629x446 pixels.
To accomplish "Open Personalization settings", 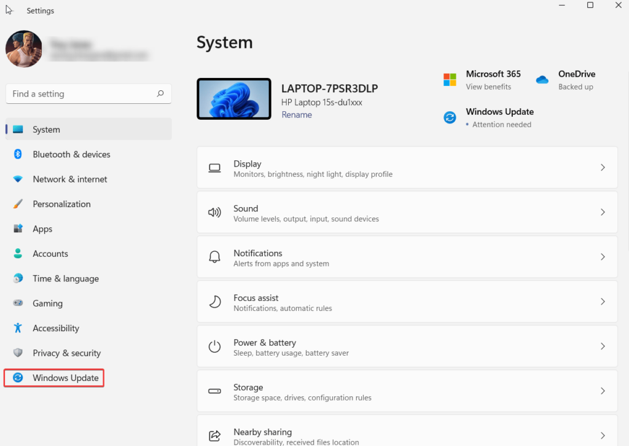I will [62, 204].
